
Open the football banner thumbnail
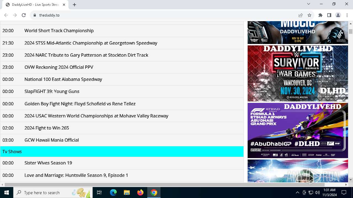click(x=298, y=171)
